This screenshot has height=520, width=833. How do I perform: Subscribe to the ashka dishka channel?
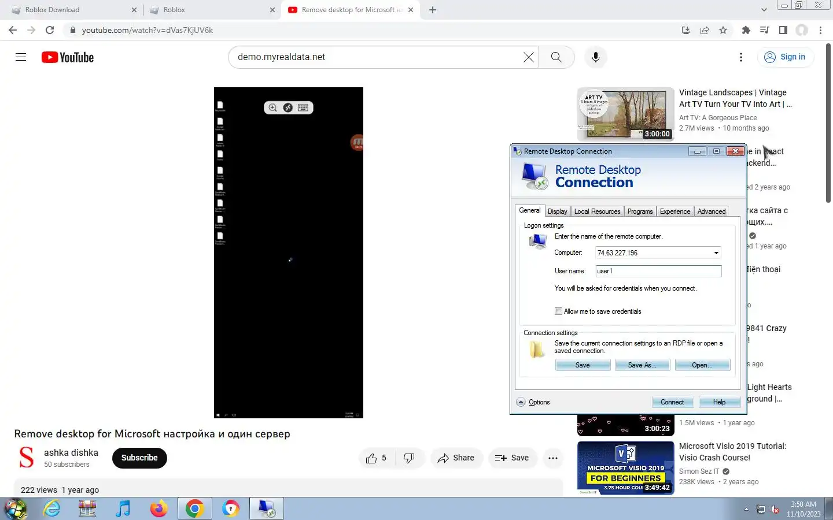point(139,458)
